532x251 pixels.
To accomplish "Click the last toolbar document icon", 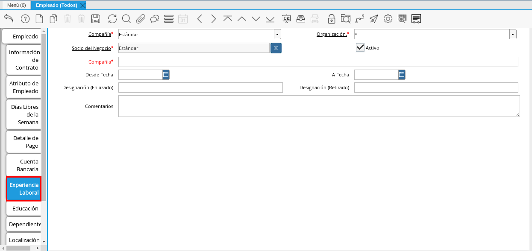I will (x=416, y=19).
